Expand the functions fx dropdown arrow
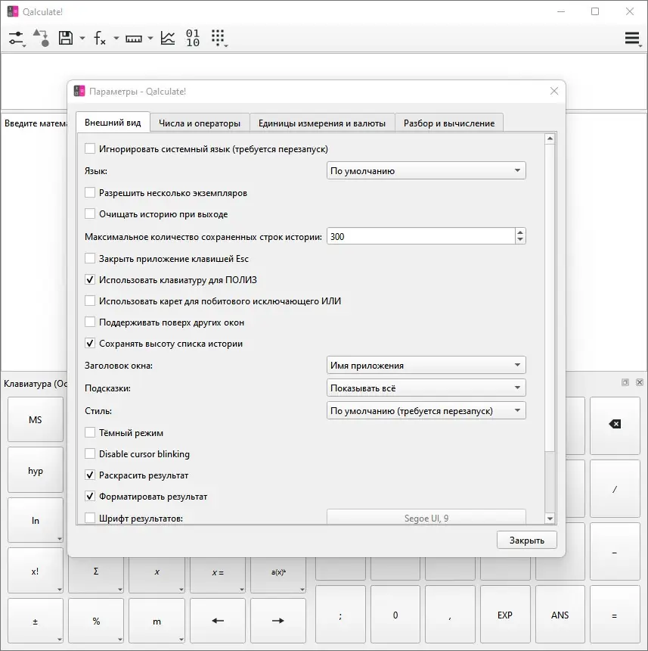This screenshot has width=648, height=651. 116,39
